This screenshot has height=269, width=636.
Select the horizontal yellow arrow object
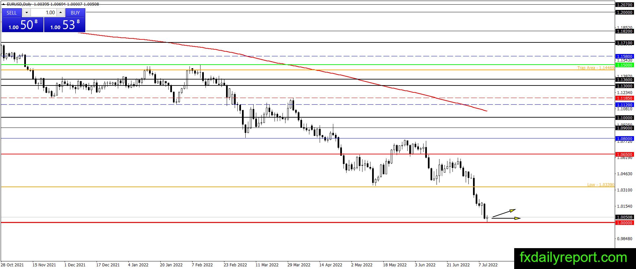[506, 218]
